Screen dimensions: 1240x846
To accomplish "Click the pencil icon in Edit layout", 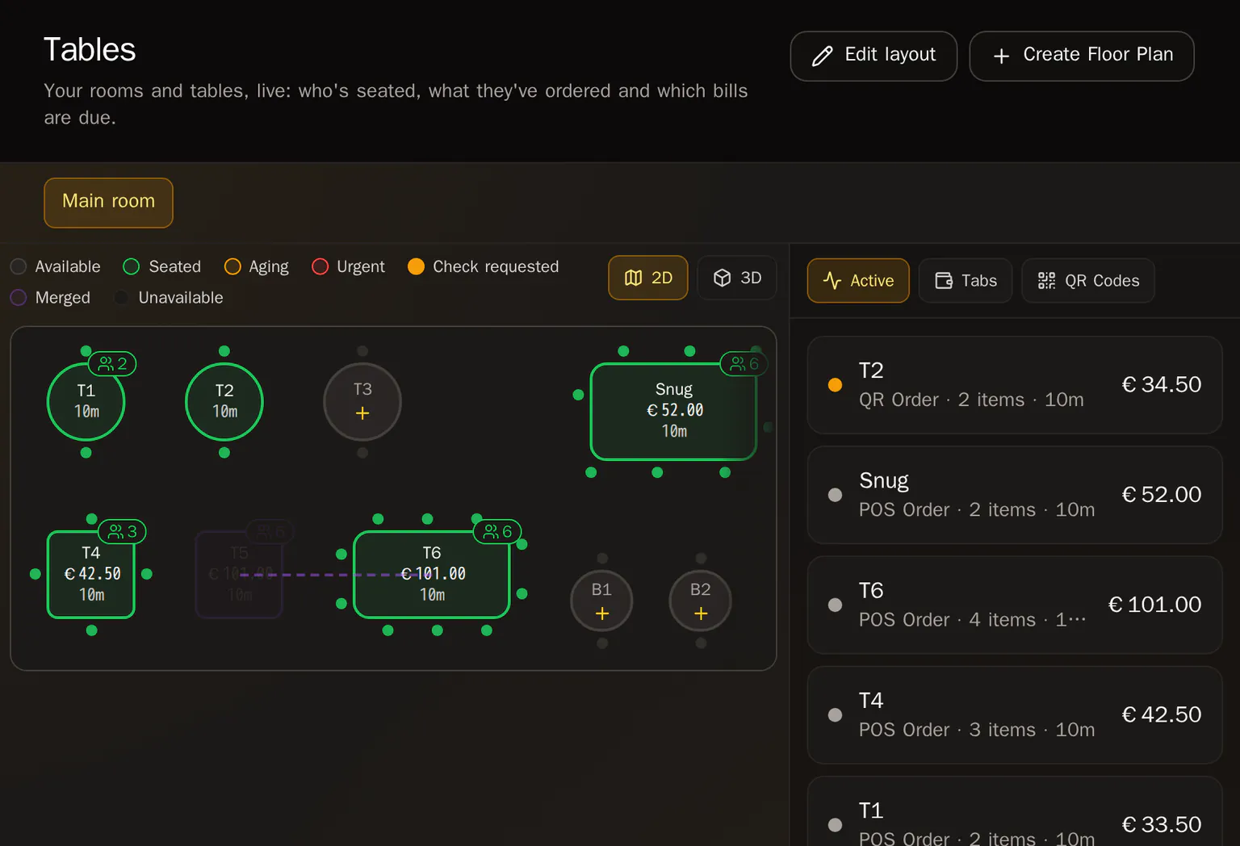I will (822, 56).
